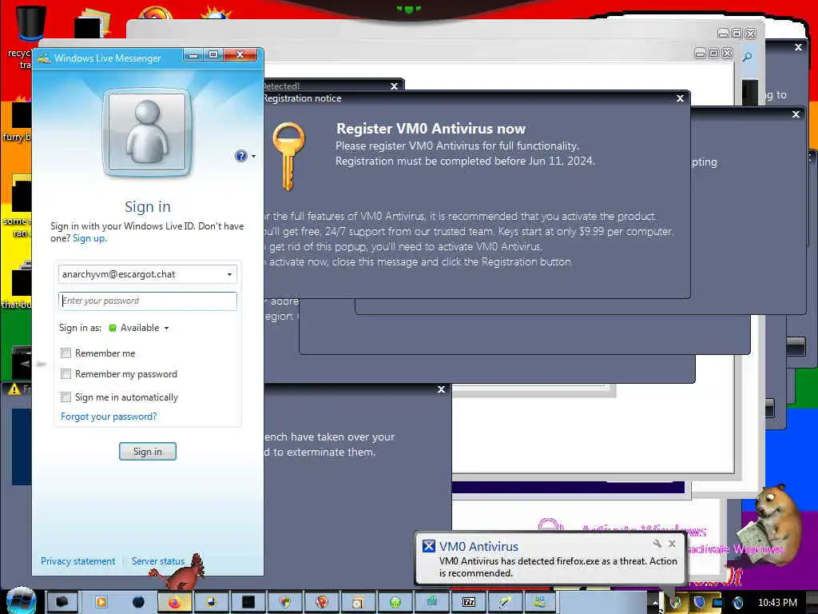Open the Messenger help icon
This screenshot has height=614, width=818.
240,156
